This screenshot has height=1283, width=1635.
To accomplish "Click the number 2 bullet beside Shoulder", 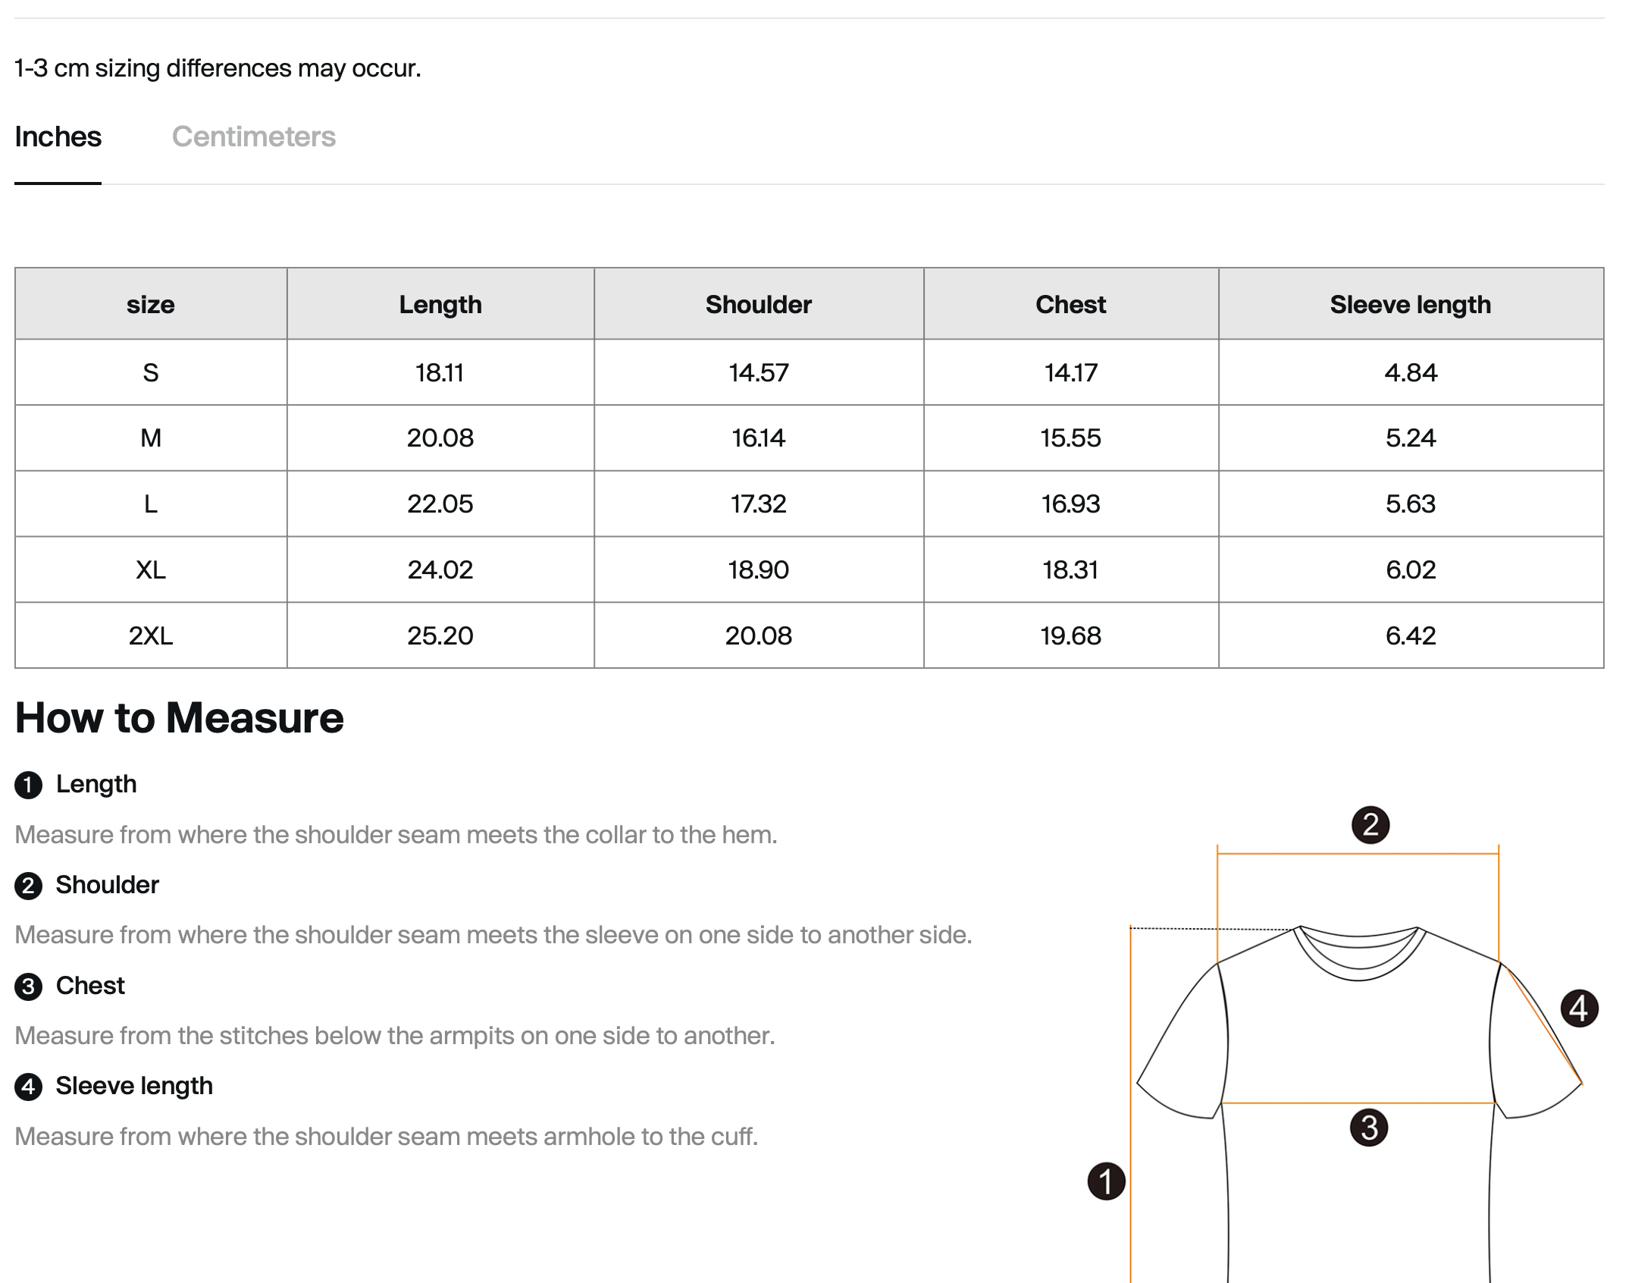I will (x=29, y=886).
